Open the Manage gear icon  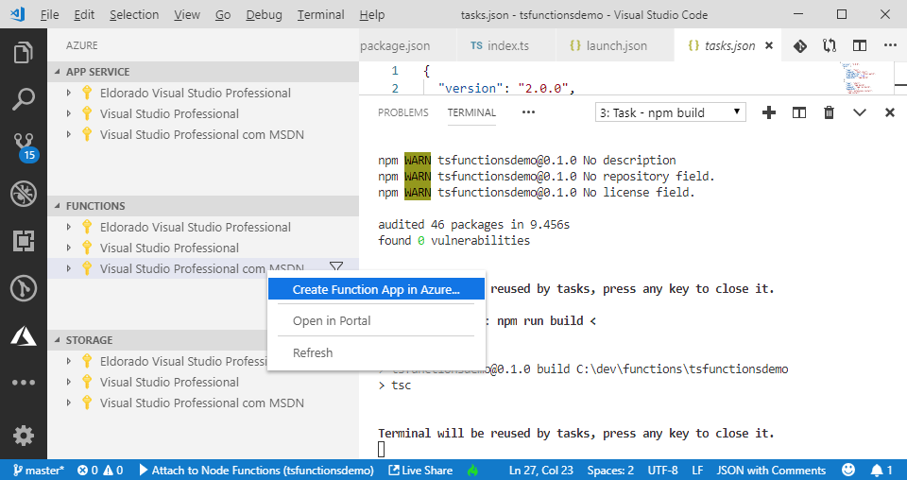tap(23, 436)
